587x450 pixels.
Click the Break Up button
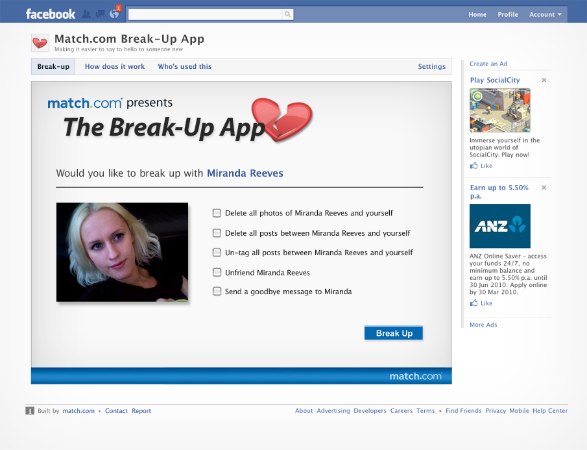[x=393, y=332]
